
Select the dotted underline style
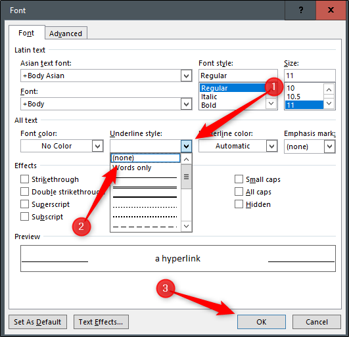click(x=145, y=207)
